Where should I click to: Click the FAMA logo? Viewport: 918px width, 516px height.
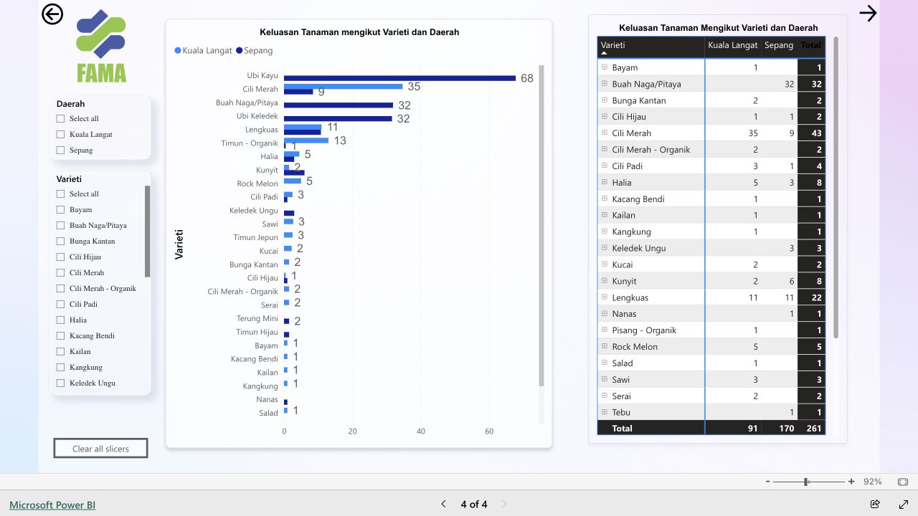(x=101, y=47)
